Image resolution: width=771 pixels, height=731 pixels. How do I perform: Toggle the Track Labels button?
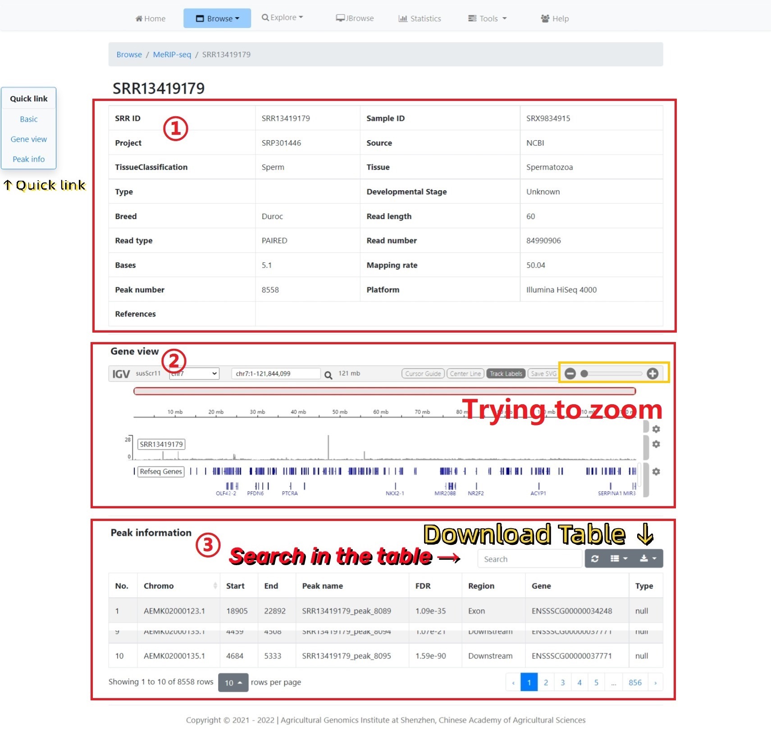tap(506, 374)
